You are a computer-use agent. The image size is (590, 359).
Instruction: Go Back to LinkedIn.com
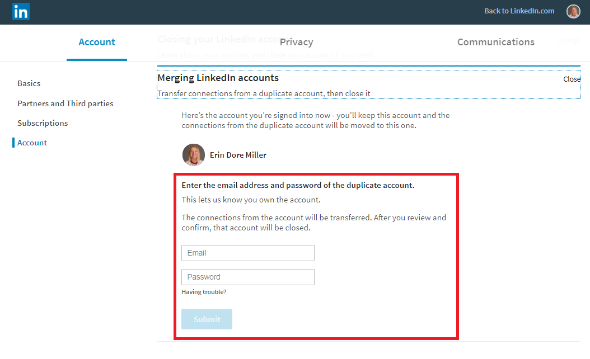pyautogui.click(x=519, y=11)
